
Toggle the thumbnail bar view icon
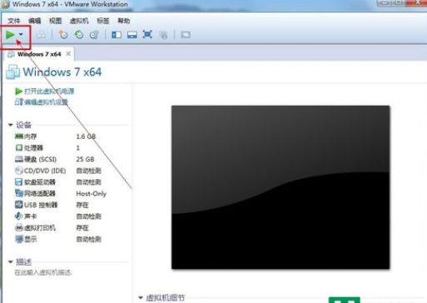click(x=132, y=35)
